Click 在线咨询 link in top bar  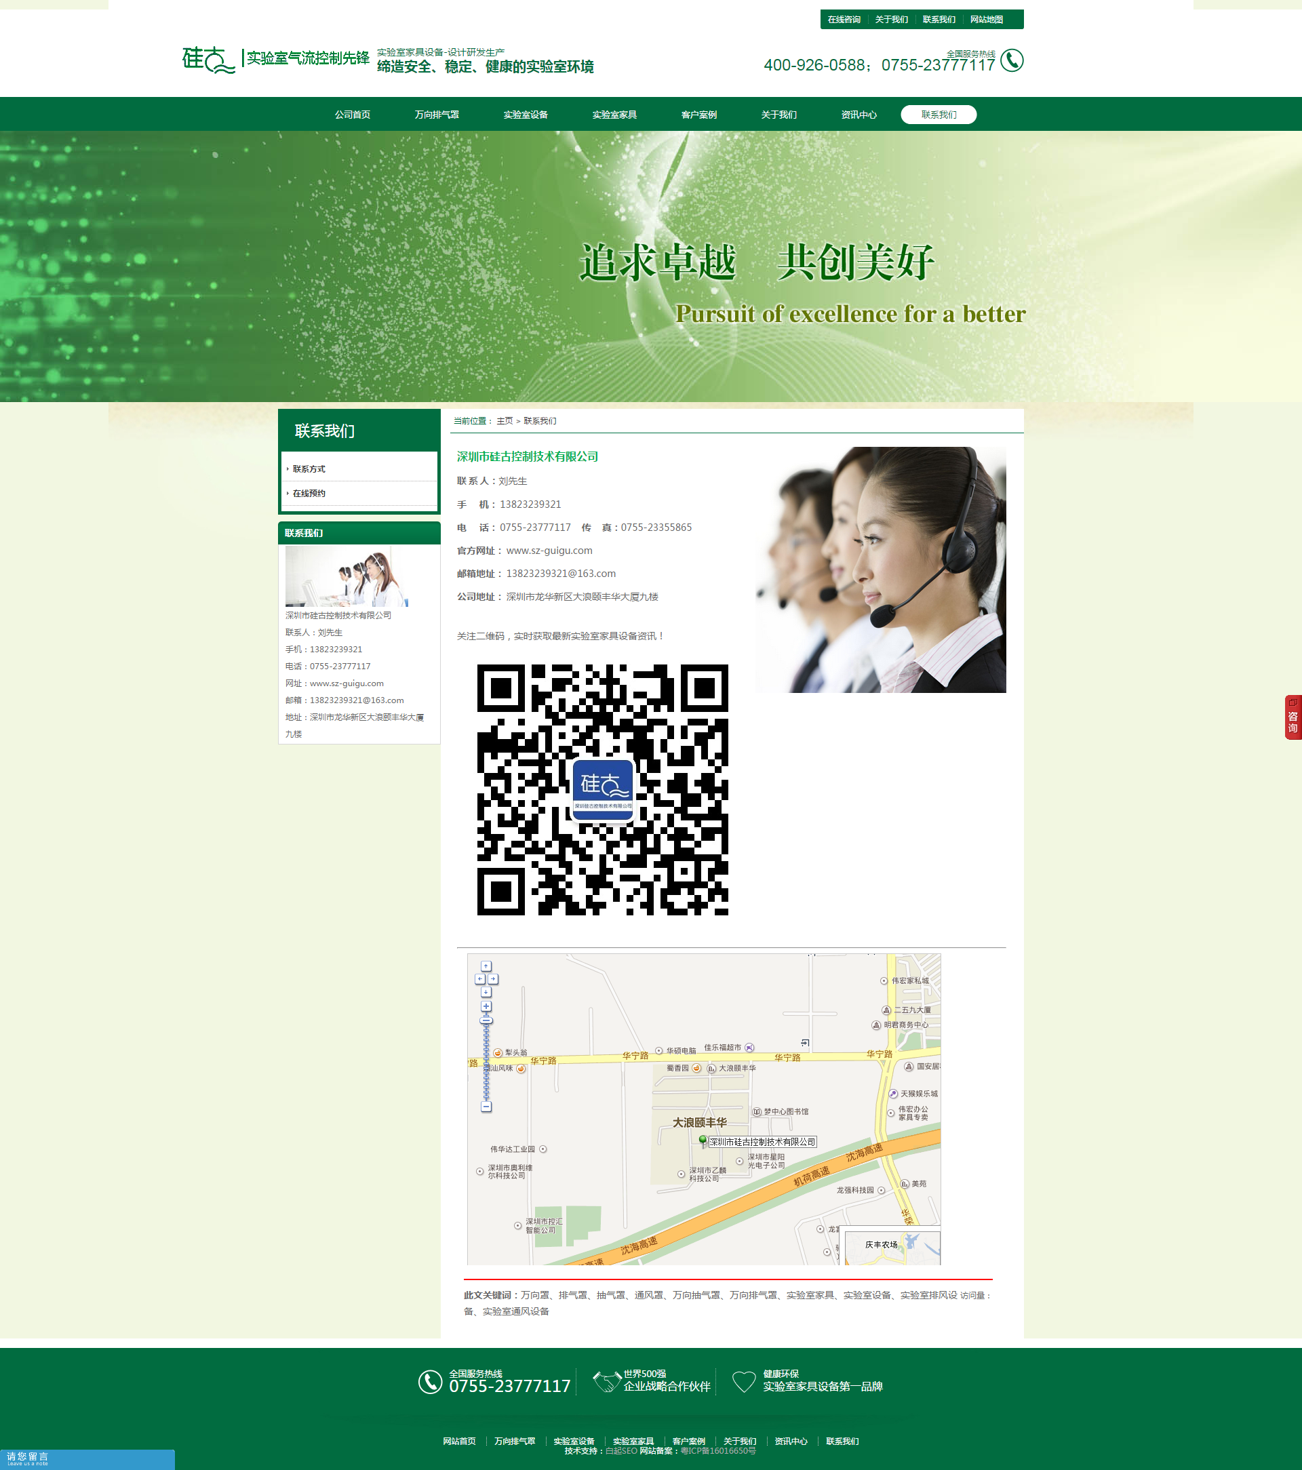pyautogui.click(x=844, y=20)
